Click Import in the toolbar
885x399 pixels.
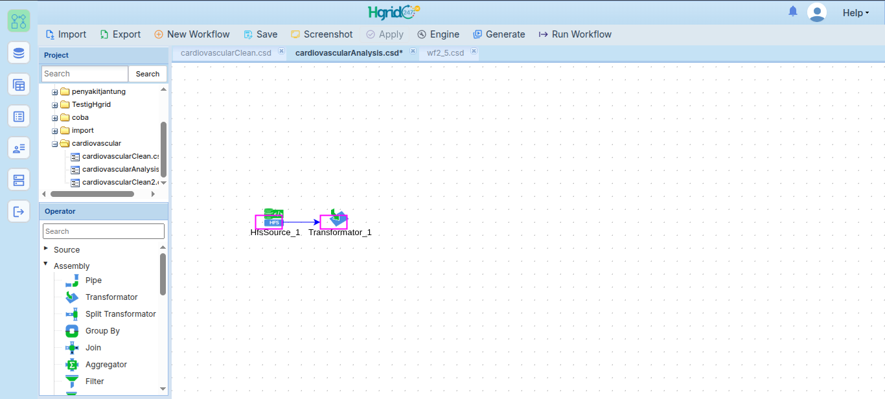[x=65, y=34]
